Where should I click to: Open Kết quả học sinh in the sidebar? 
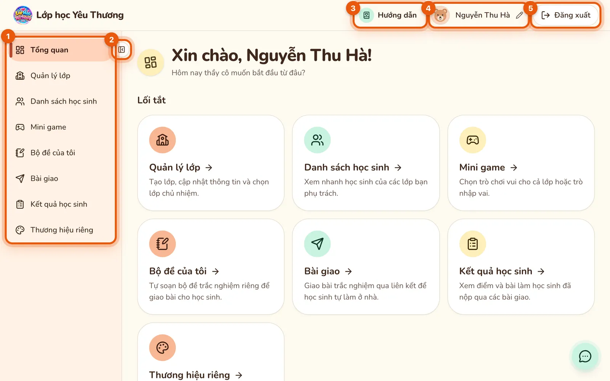click(61, 204)
